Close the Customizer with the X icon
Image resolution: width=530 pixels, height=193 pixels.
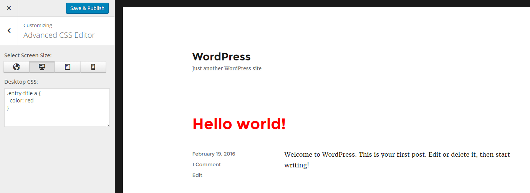(x=9, y=8)
